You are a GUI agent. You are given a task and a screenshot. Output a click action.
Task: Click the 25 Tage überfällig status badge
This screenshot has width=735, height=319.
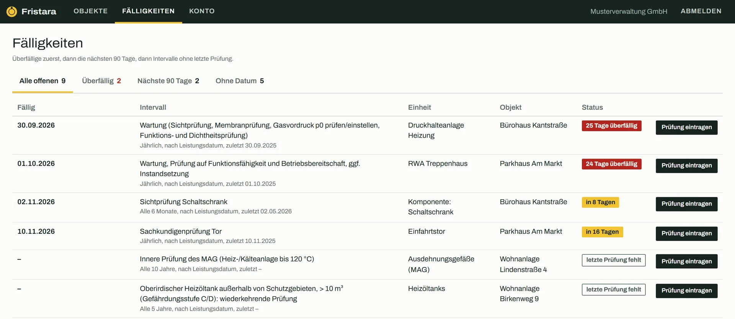[611, 126]
